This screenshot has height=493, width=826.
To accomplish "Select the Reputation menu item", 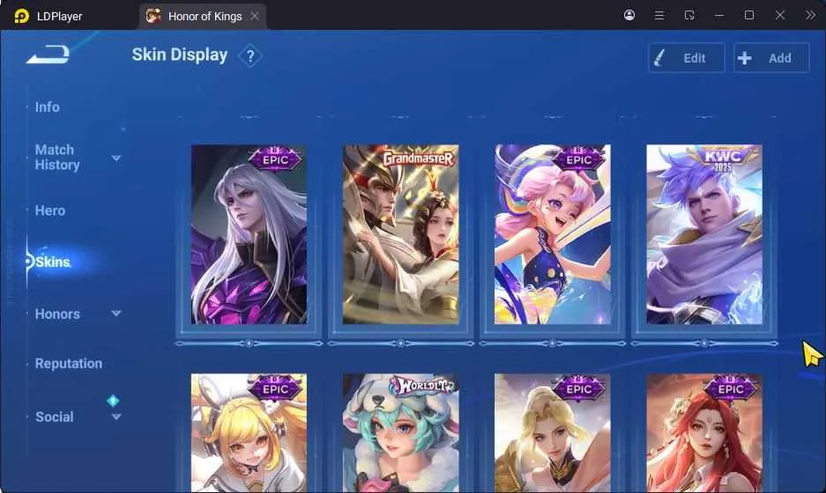I will [69, 364].
